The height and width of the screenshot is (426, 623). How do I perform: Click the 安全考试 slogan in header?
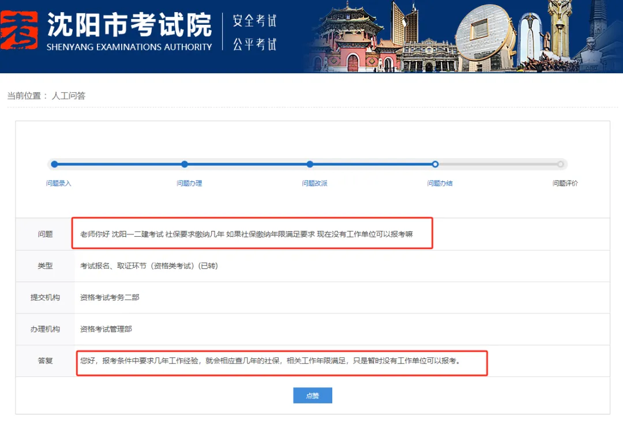click(254, 21)
